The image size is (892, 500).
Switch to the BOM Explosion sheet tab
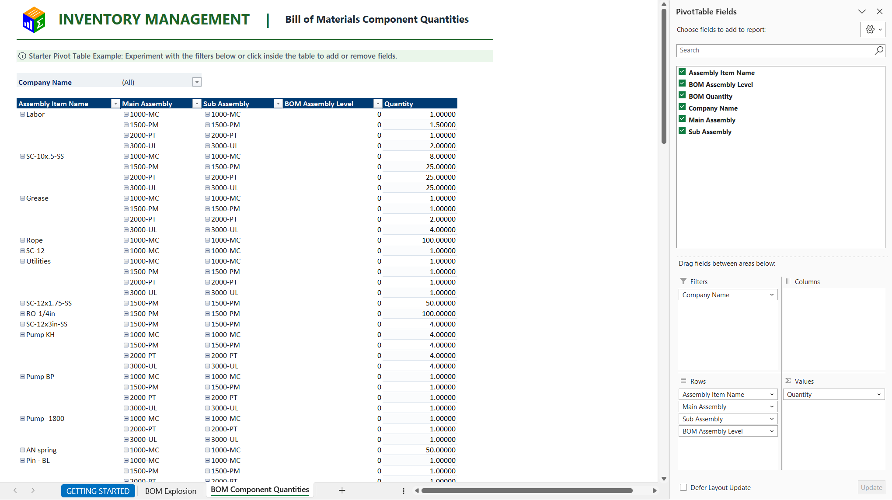[x=171, y=491]
